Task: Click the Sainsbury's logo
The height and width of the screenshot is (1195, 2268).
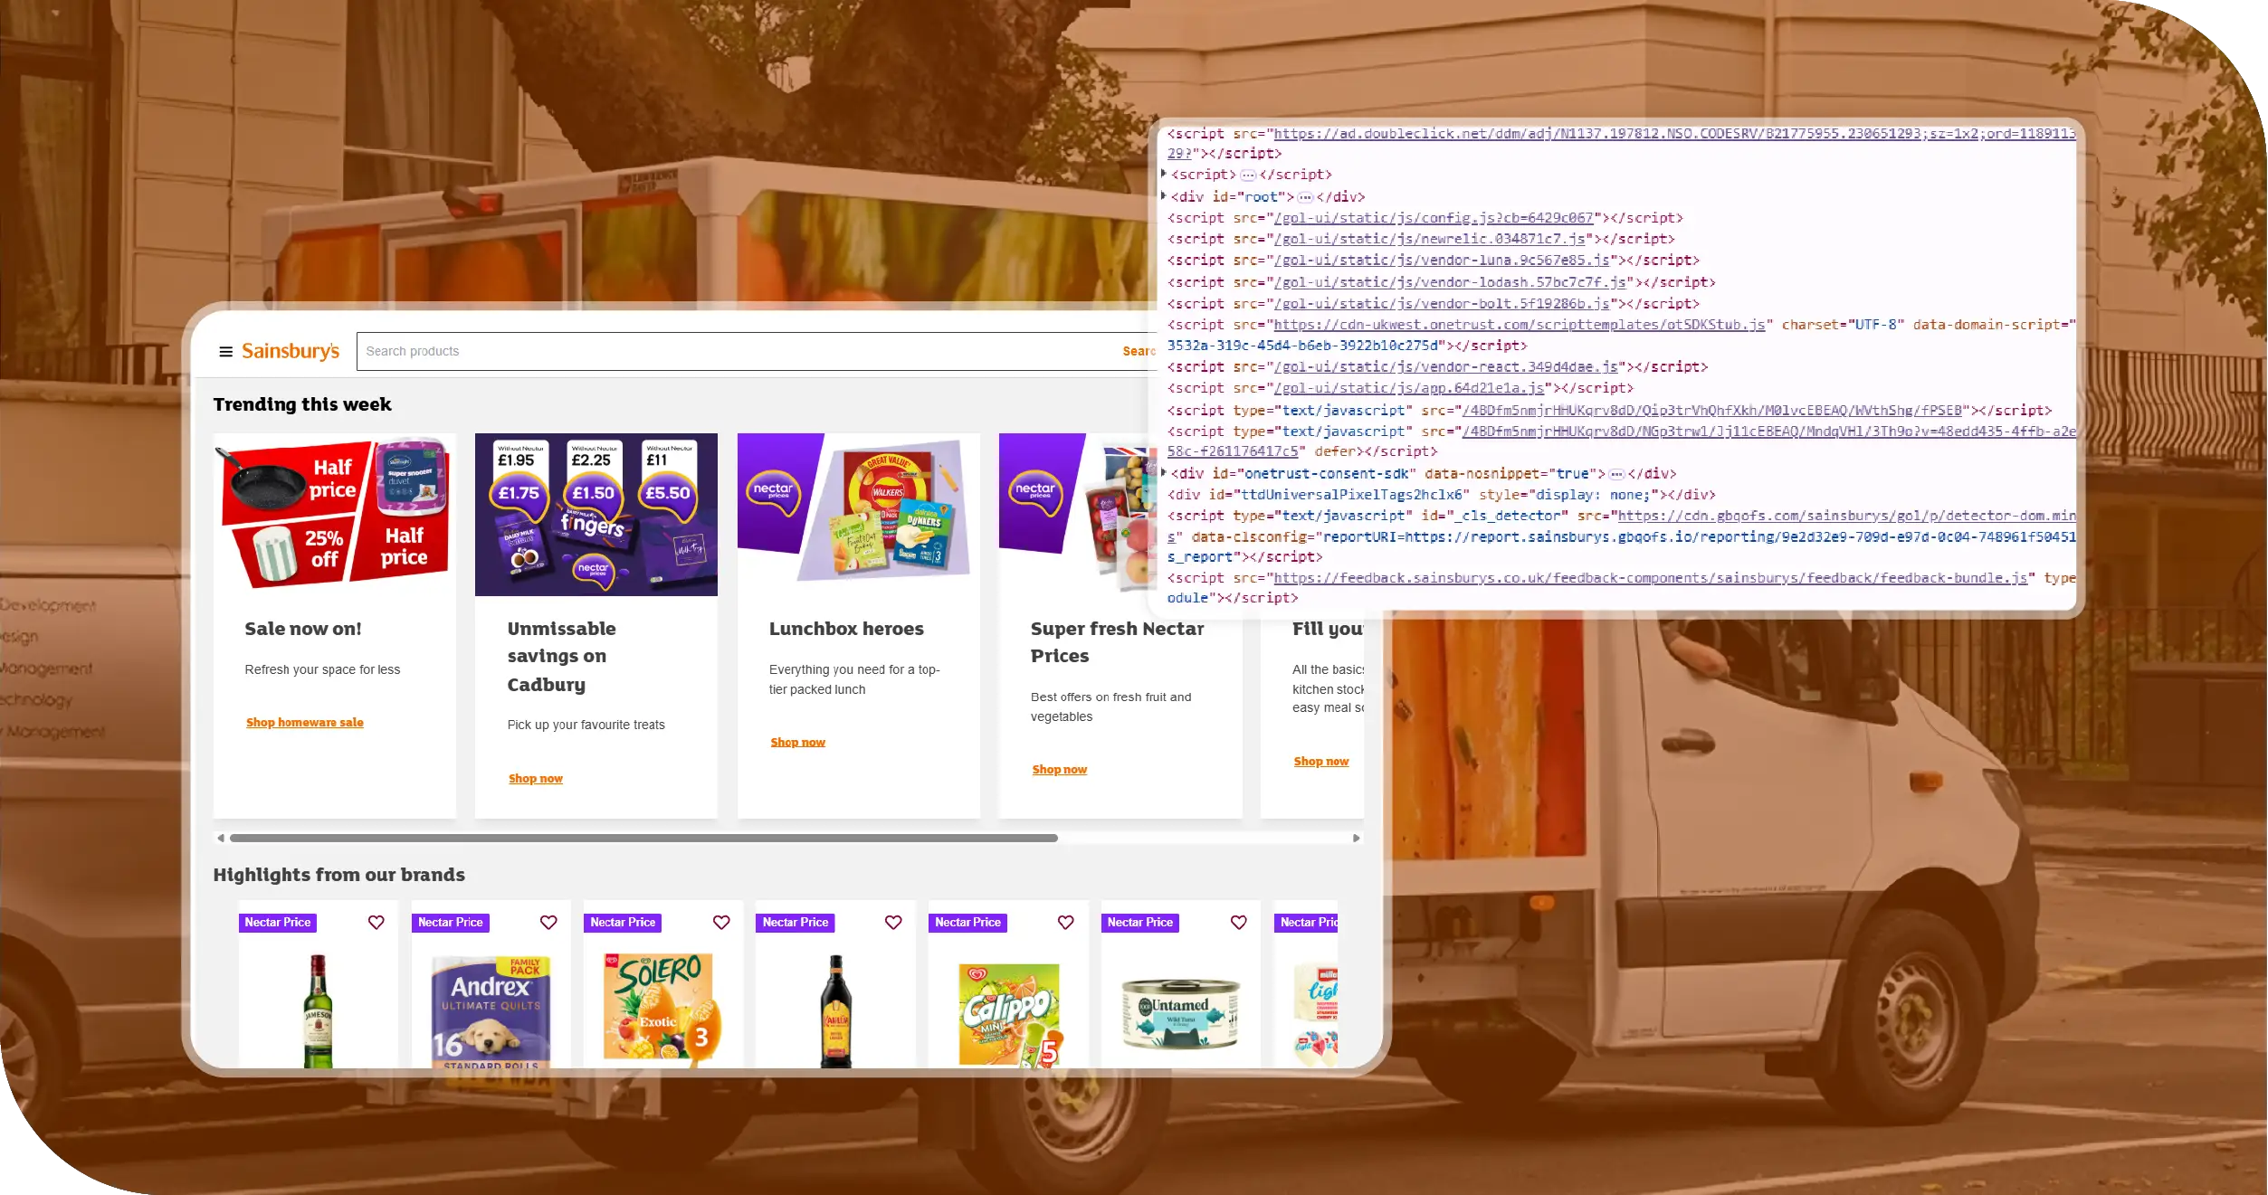Action: tap(291, 351)
